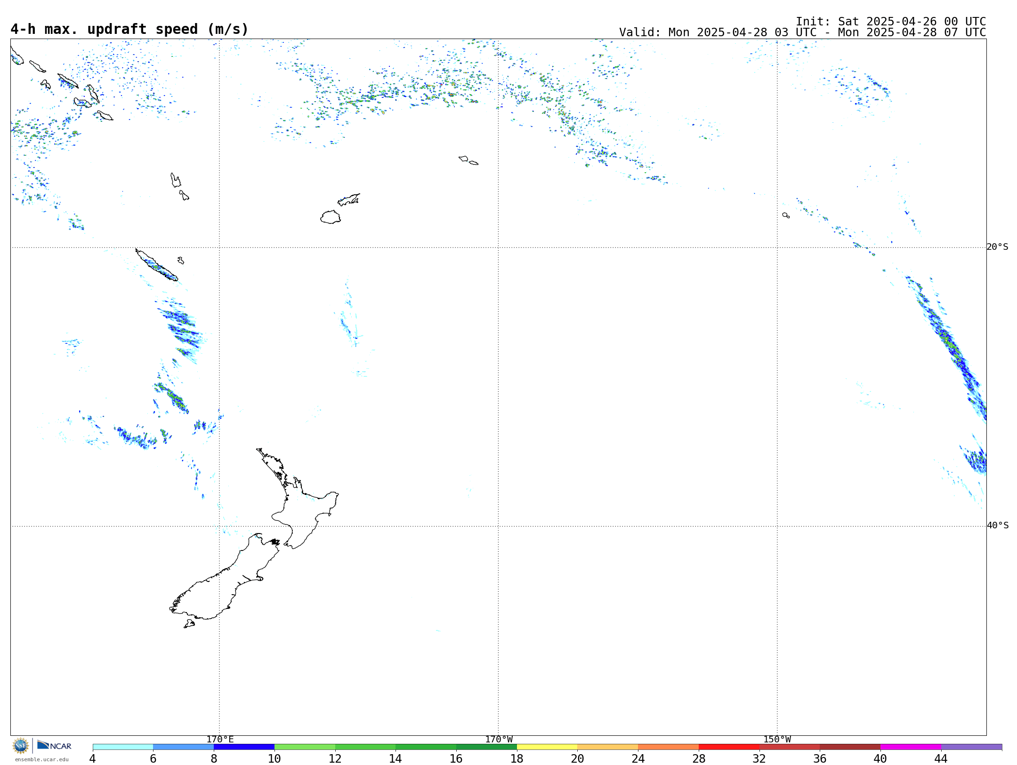Click the colorbar tick label 4
Viewport: 1017px width, 765px height.
point(93,758)
